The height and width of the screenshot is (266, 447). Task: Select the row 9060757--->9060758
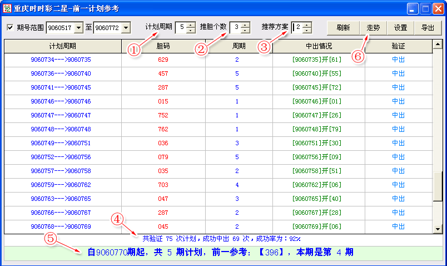click(x=218, y=171)
